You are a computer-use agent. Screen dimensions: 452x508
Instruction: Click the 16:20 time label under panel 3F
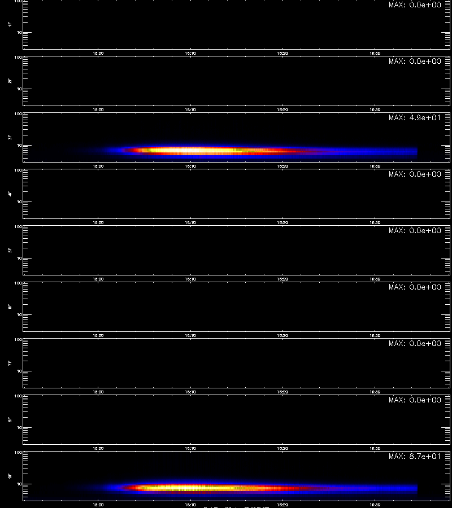pyautogui.click(x=282, y=166)
